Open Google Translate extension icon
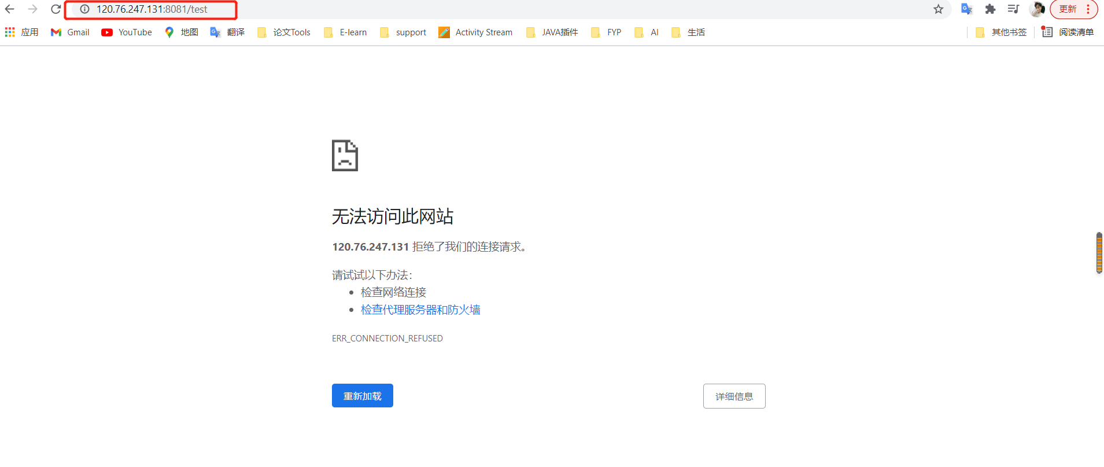Viewport: 1104px width, 467px height. tap(966, 9)
